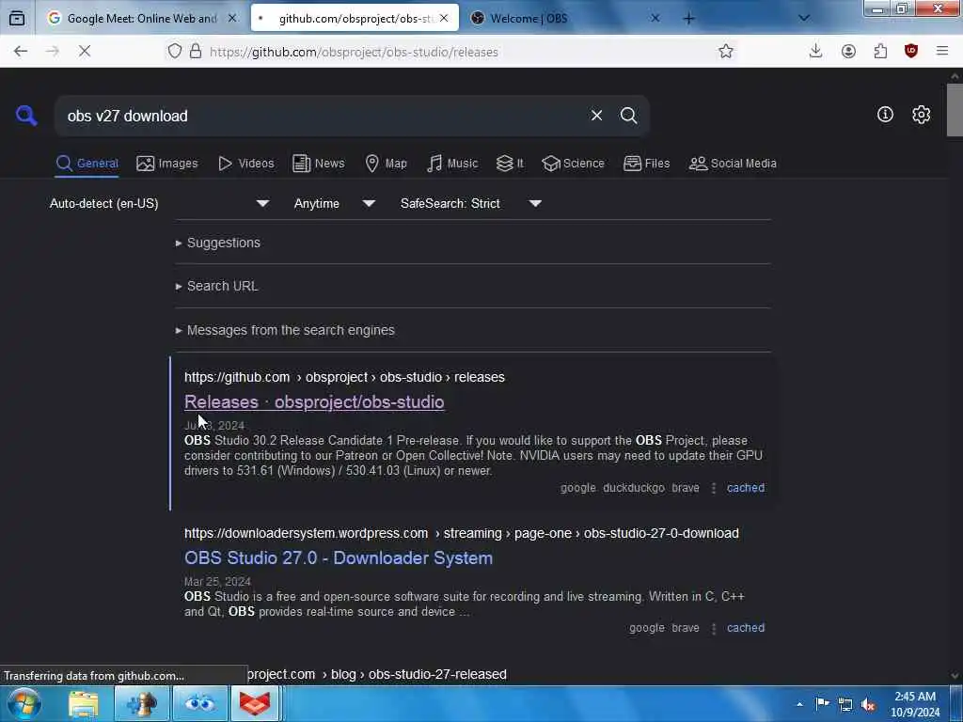The height and width of the screenshot is (722, 963).
Task: Clear the search query with the X icon
Action: (x=596, y=116)
